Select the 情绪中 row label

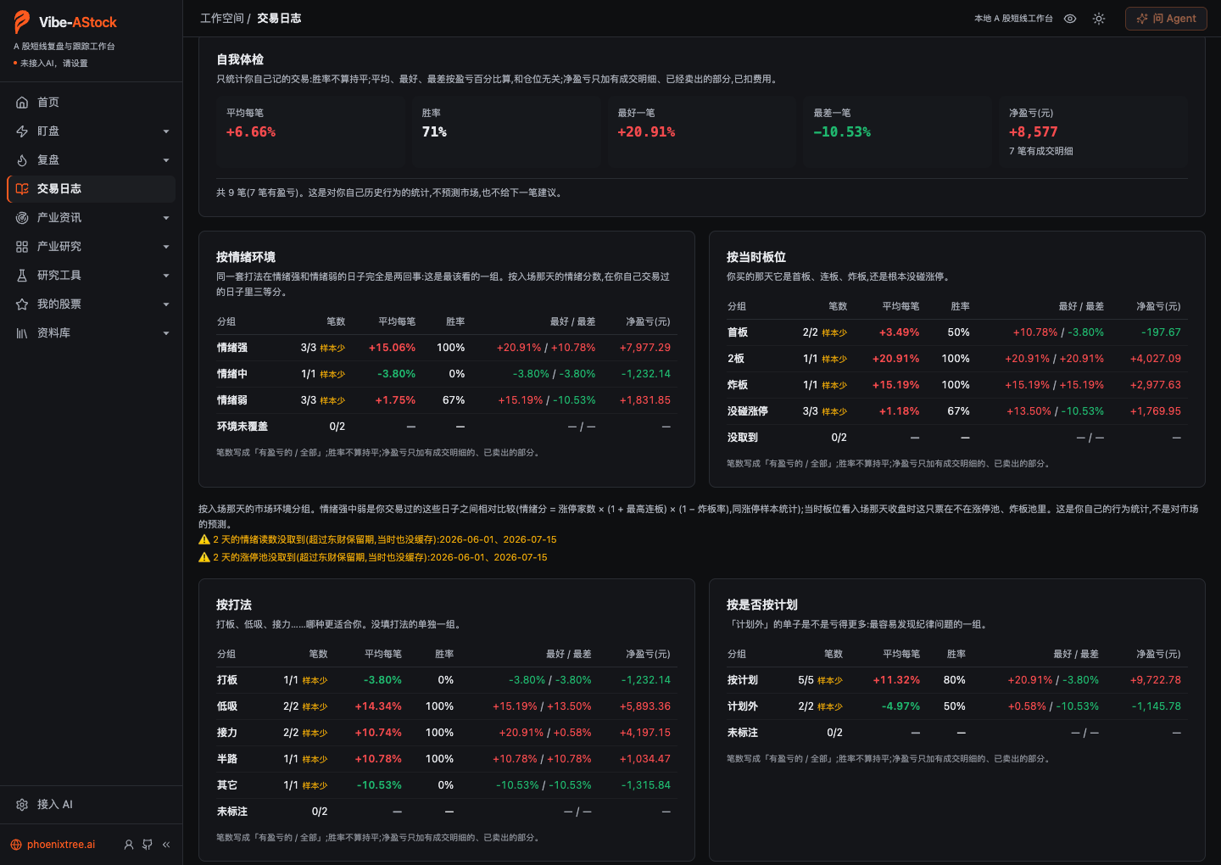[x=232, y=374]
